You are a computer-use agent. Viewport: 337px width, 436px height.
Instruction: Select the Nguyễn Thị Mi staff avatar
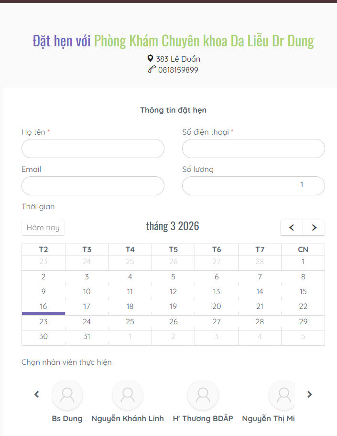(283, 394)
